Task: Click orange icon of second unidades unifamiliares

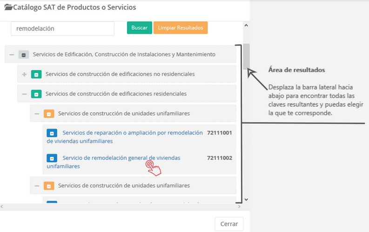Action: 49,186
